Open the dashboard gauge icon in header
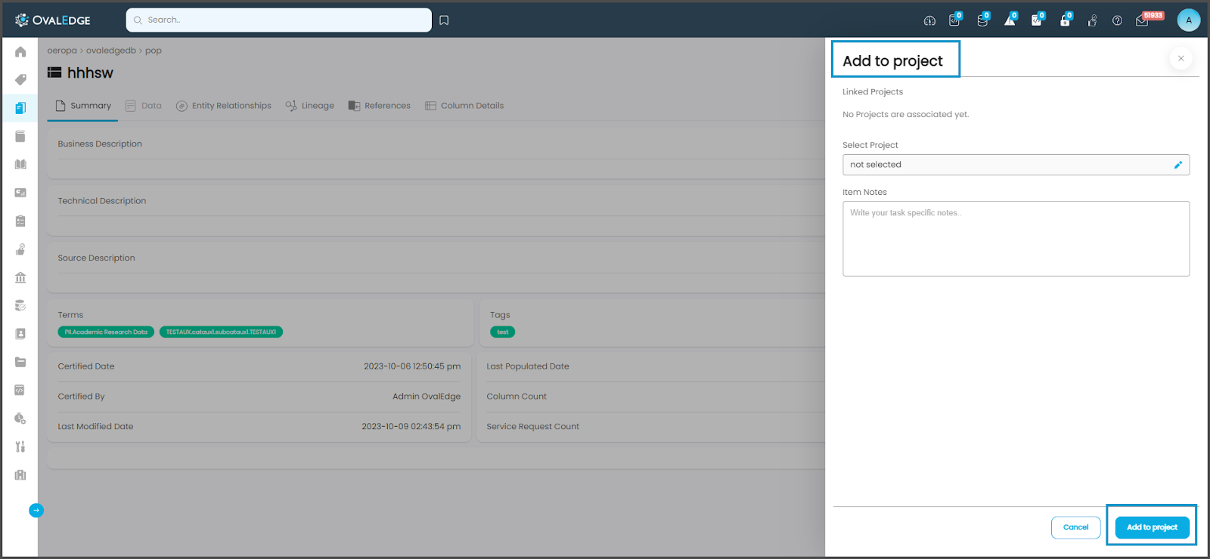The width and height of the screenshot is (1210, 559). [929, 20]
